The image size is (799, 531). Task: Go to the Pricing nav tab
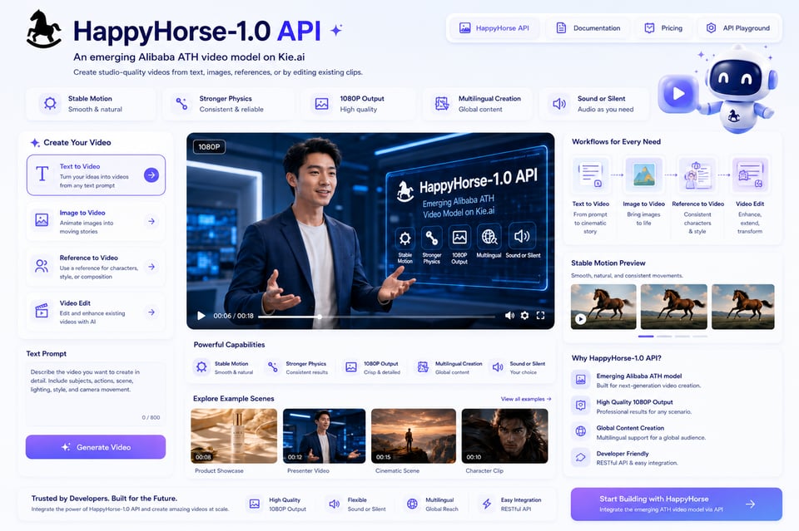[x=663, y=28]
